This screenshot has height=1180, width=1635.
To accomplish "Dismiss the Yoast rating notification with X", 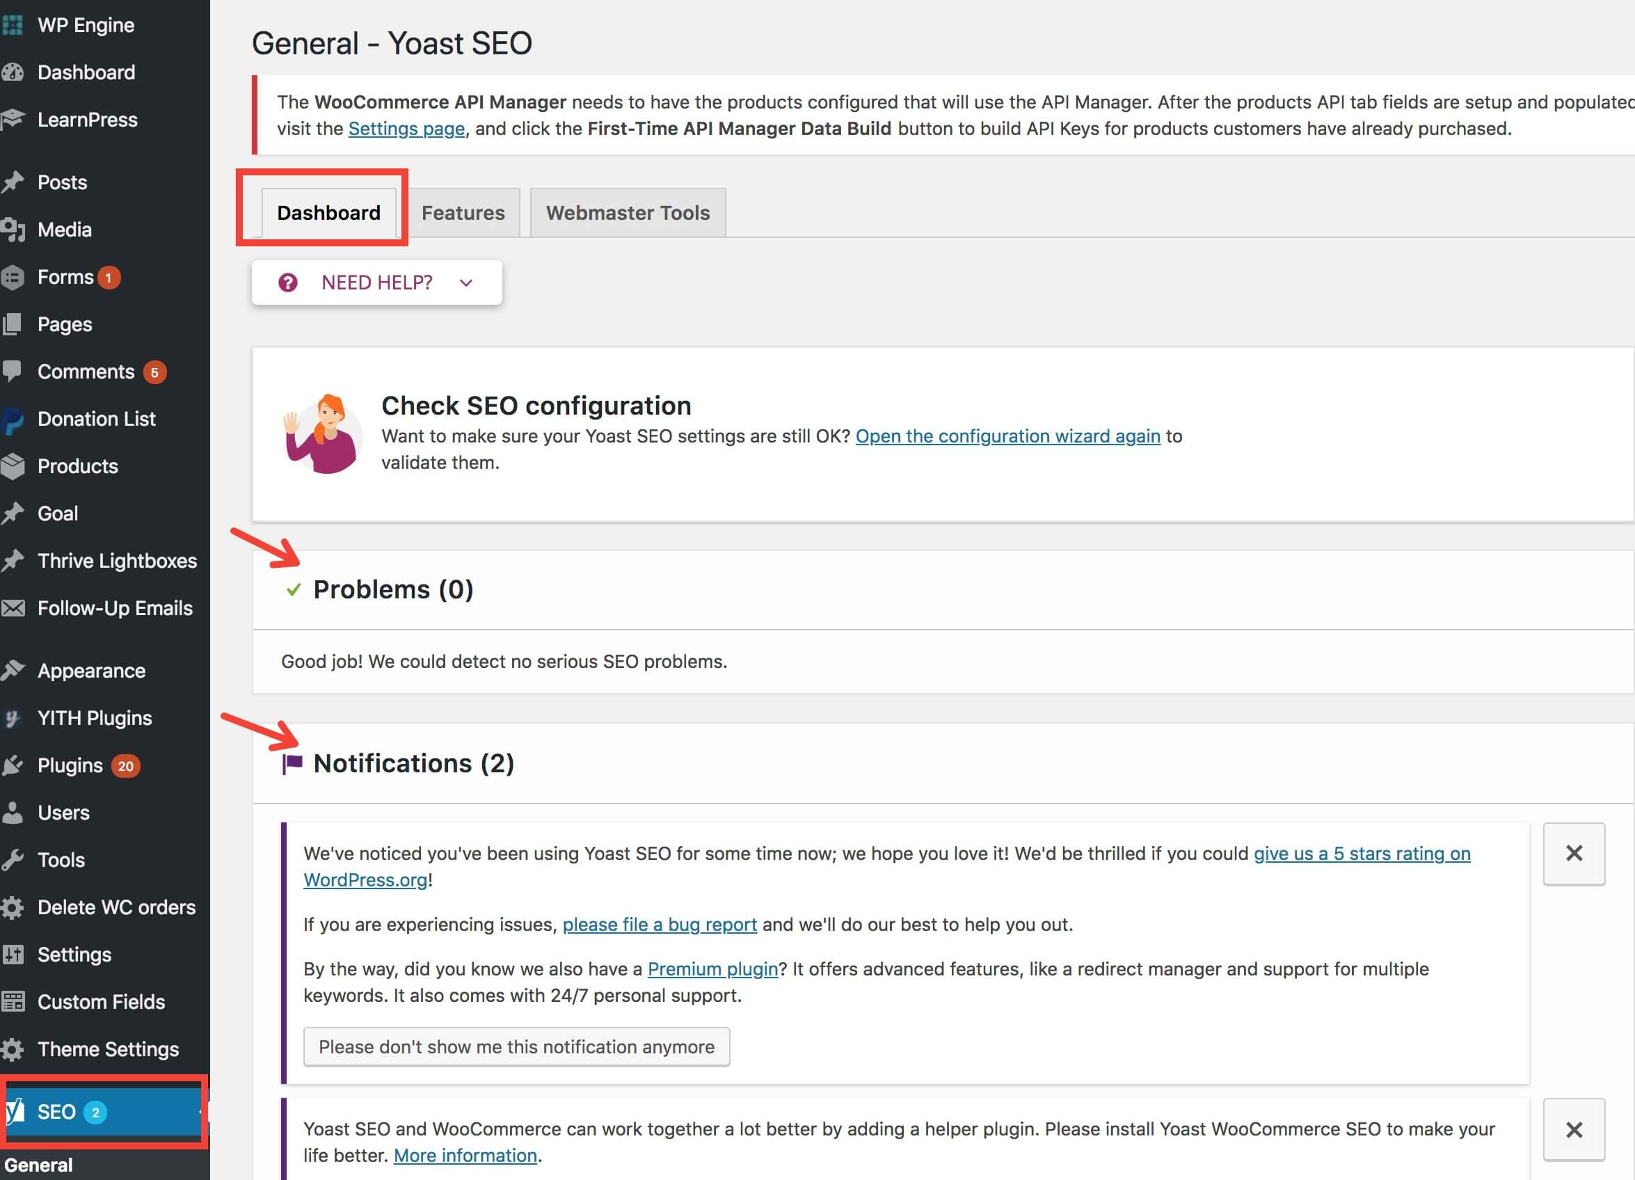I will (x=1574, y=854).
